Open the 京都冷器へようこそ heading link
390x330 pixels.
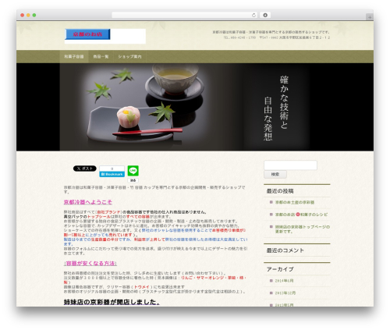coord(88,202)
